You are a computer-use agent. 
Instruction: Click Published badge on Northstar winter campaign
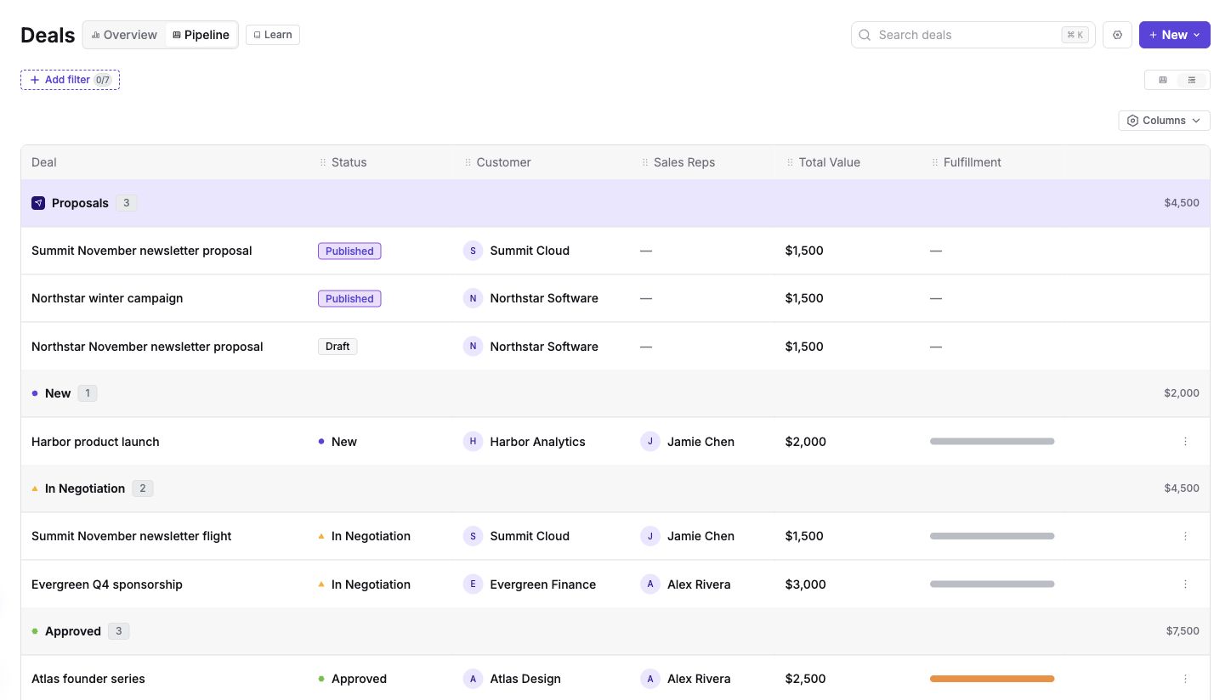coord(349,299)
